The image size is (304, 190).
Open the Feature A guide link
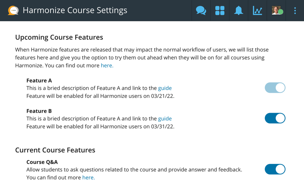tap(165, 88)
